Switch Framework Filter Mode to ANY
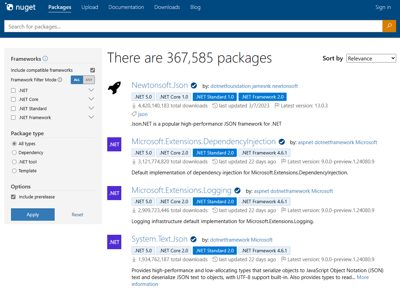The height and width of the screenshot is (289, 400). pos(89,80)
